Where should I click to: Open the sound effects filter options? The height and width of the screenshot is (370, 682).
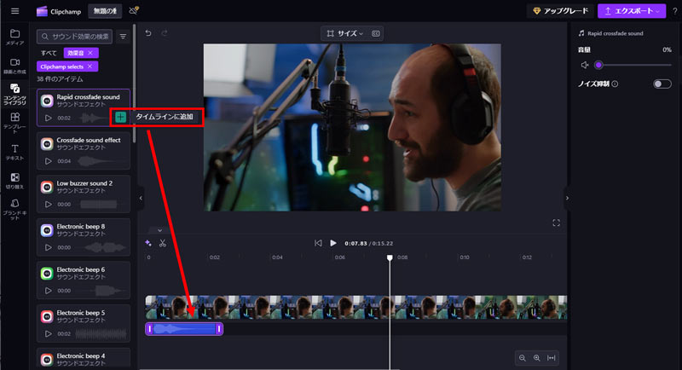click(123, 37)
